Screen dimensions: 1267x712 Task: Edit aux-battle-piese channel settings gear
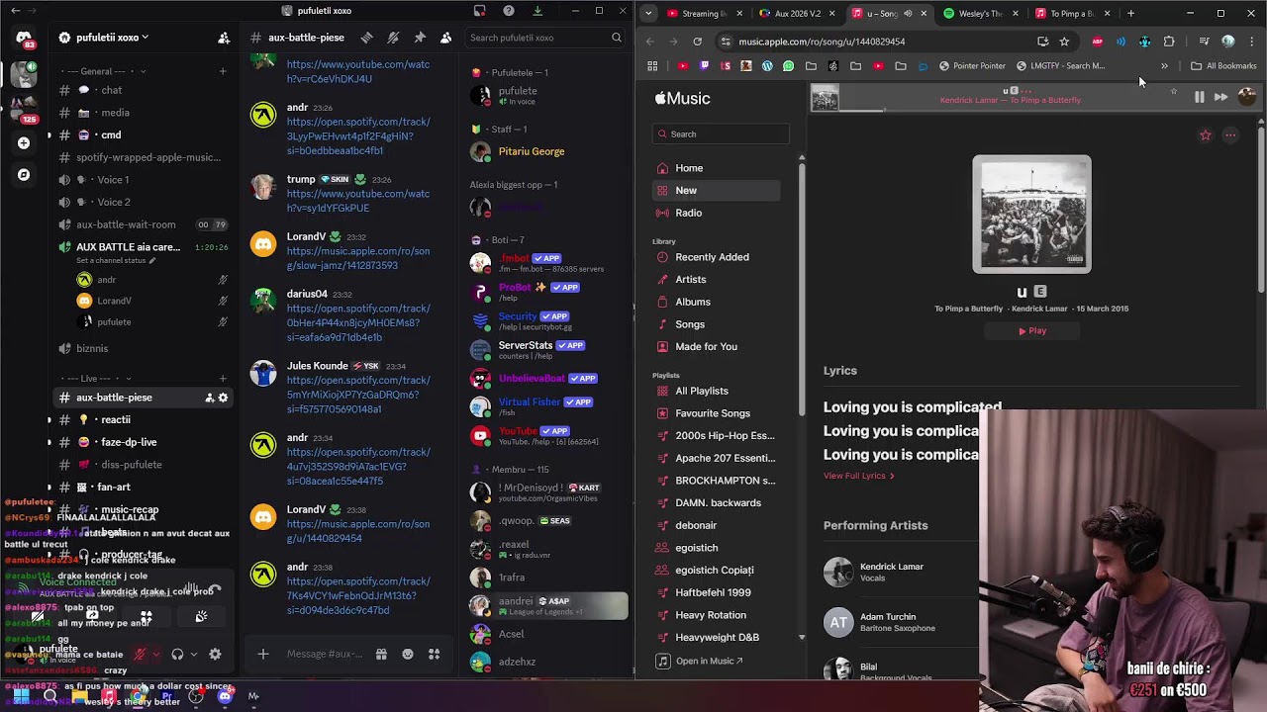pyautogui.click(x=223, y=398)
